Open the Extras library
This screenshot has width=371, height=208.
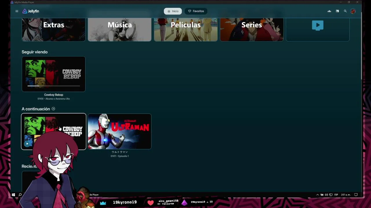point(54,29)
